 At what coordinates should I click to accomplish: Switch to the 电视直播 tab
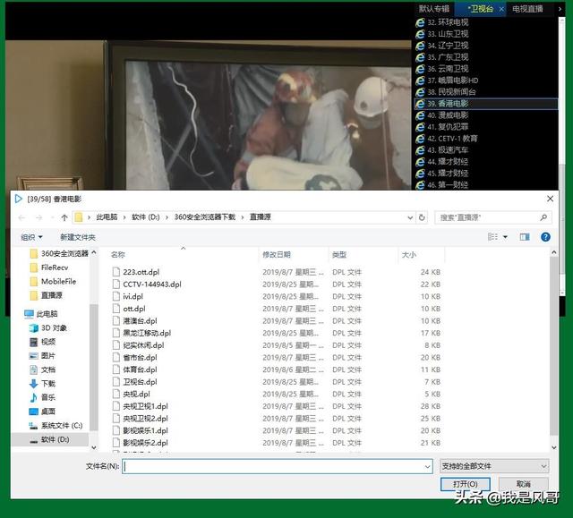[527, 8]
